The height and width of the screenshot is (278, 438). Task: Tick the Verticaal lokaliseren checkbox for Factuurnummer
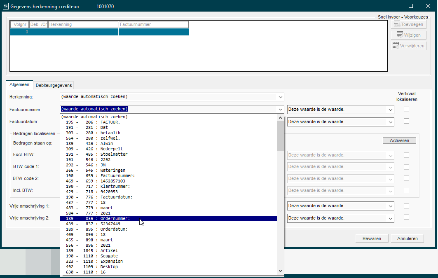pos(406,110)
